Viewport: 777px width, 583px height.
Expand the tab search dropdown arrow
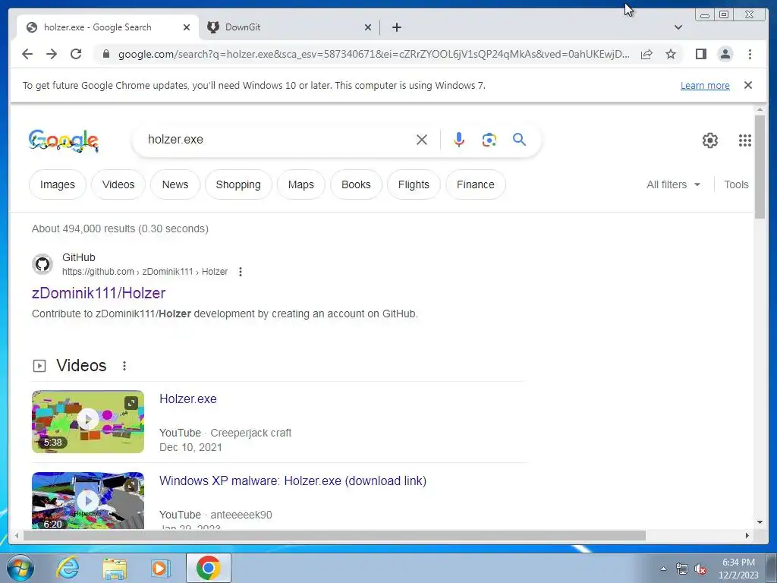[x=678, y=27]
